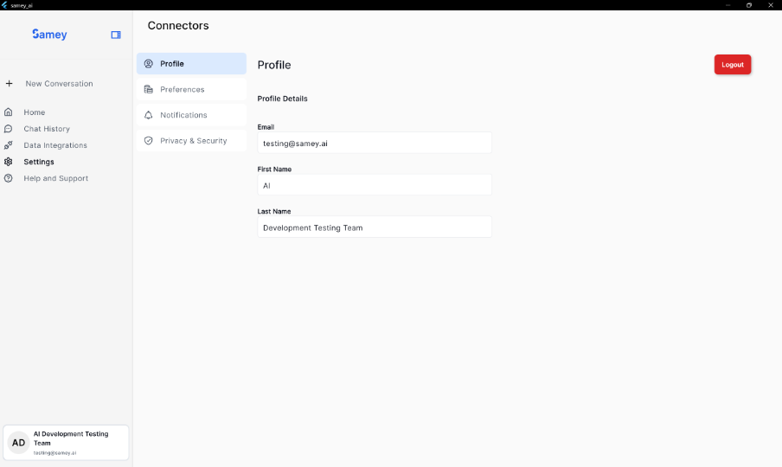Click the Preferences icon in settings menu
782x467 pixels.
coord(149,89)
